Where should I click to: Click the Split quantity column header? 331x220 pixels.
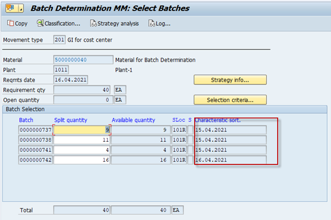(71, 120)
